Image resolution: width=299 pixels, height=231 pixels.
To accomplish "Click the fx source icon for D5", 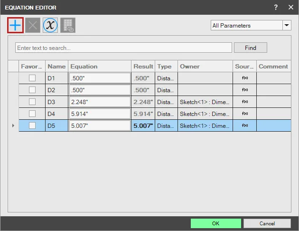I will (x=245, y=125).
